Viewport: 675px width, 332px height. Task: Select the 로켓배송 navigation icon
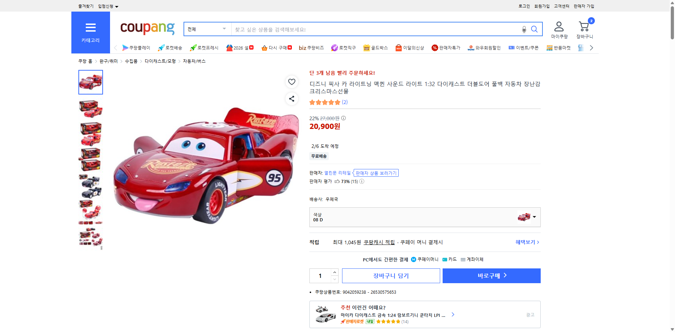coord(161,47)
